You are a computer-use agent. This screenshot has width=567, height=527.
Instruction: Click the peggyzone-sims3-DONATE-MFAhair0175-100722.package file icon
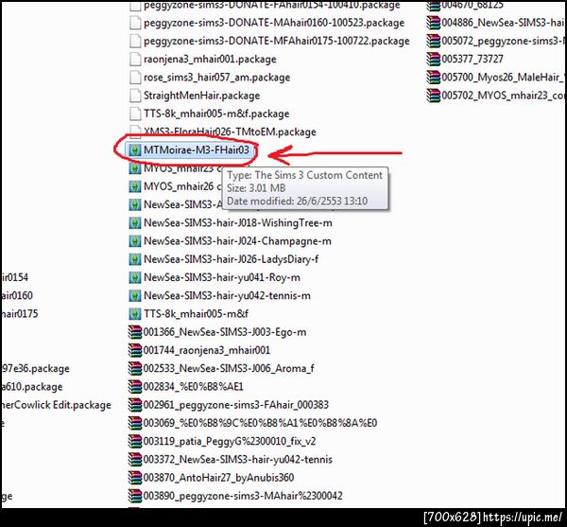[135, 41]
